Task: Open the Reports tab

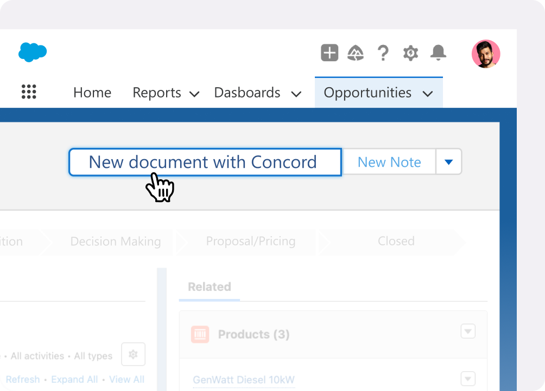Action: [157, 93]
